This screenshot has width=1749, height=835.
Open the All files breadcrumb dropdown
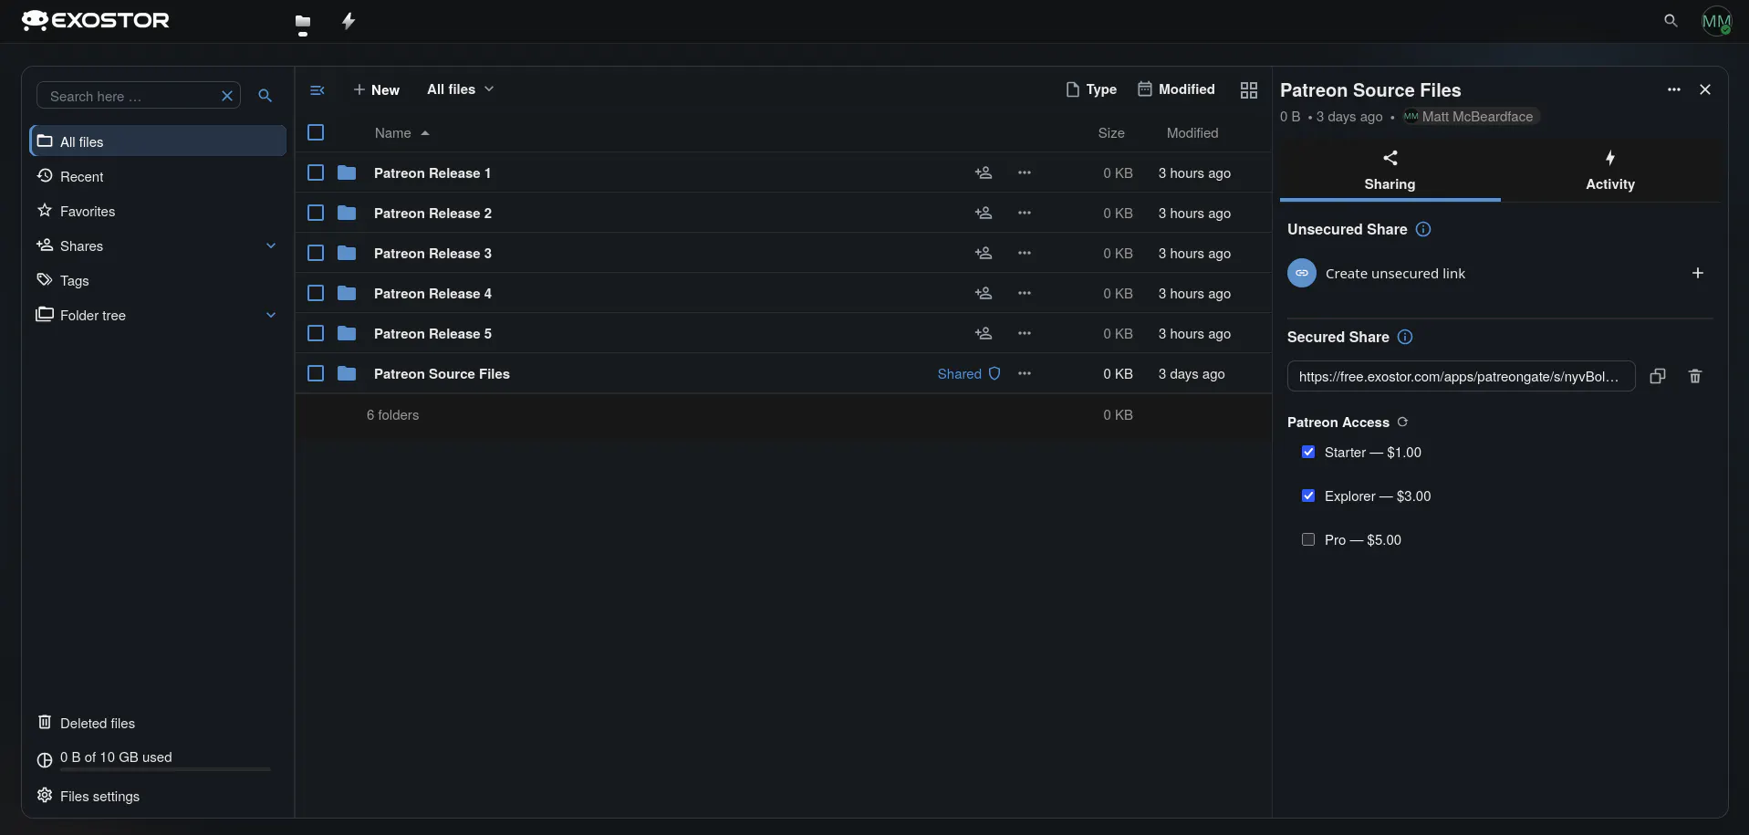(461, 89)
